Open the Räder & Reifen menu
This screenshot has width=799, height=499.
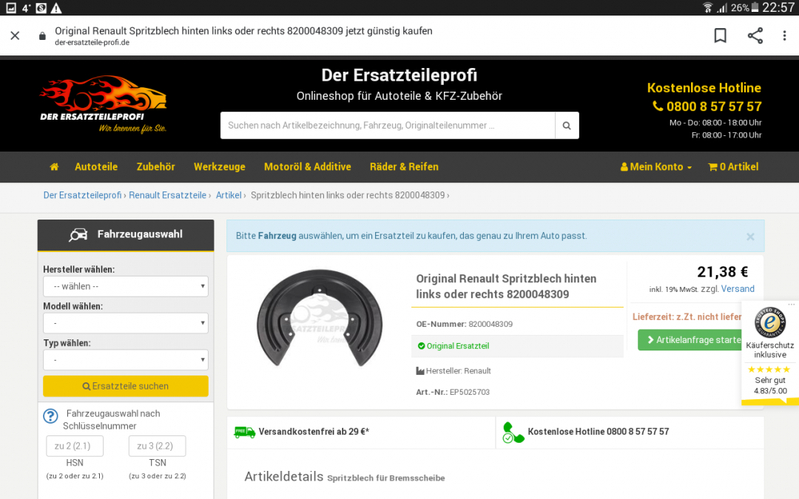click(x=404, y=166)
